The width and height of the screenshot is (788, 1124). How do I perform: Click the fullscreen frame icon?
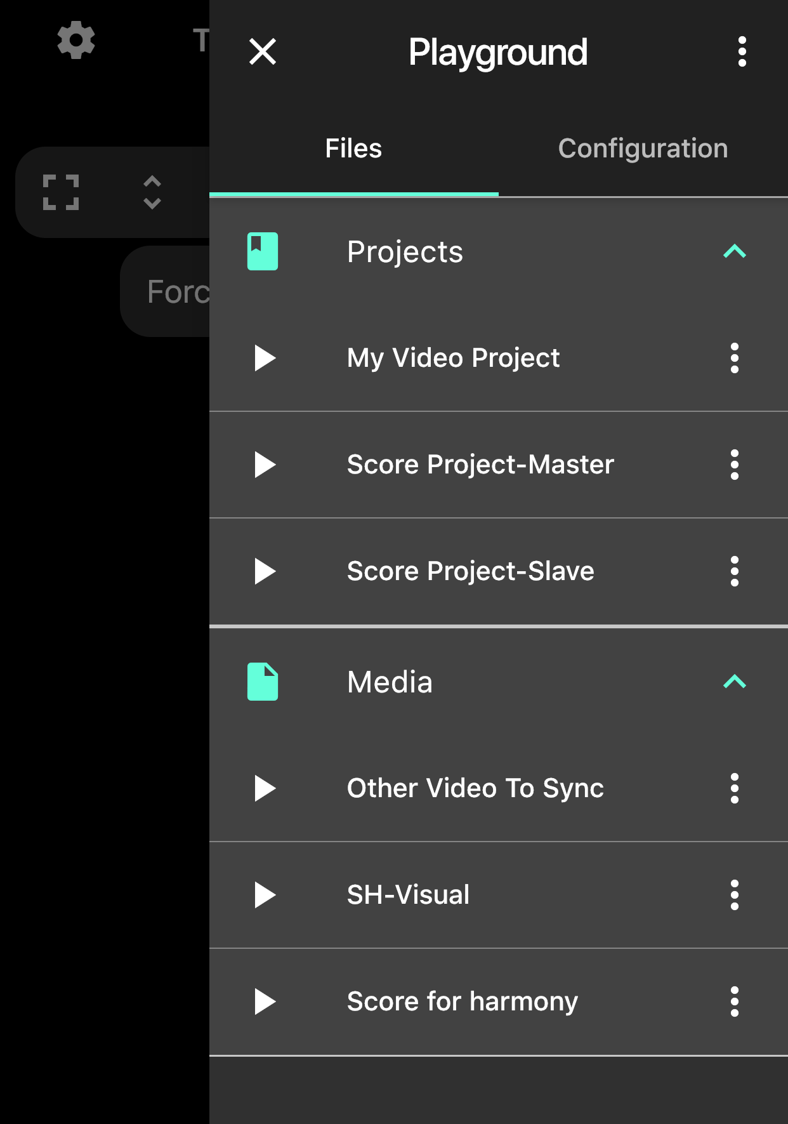[61, 192]
